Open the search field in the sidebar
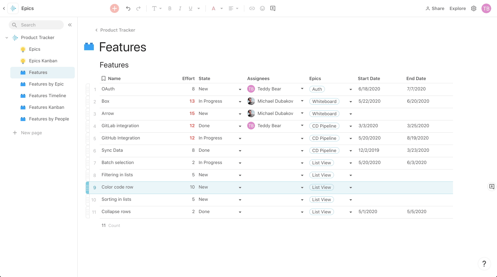This screenshot has width=497, height=277. pos(36,25)
